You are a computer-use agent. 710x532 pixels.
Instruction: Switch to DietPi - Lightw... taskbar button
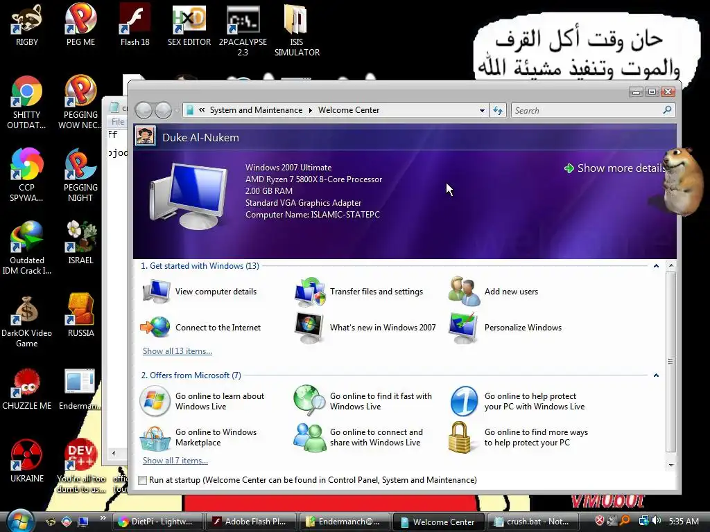[x=156, y=522]
